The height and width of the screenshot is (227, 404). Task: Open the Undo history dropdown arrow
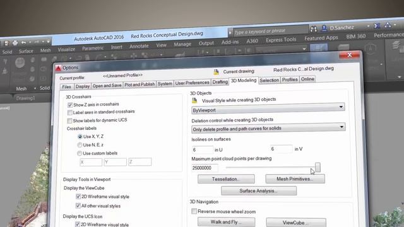pos(30,42)
